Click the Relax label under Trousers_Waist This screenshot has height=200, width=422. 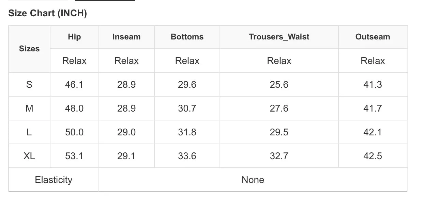click(x=279, y=61)
